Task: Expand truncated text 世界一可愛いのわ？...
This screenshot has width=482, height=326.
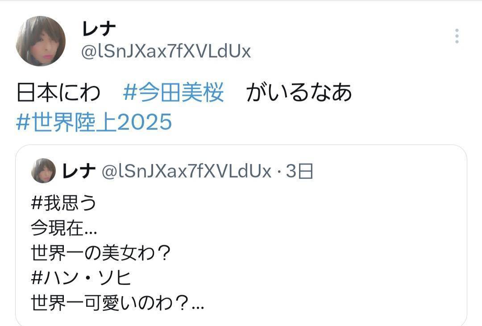Action: [x=117, y=303]
